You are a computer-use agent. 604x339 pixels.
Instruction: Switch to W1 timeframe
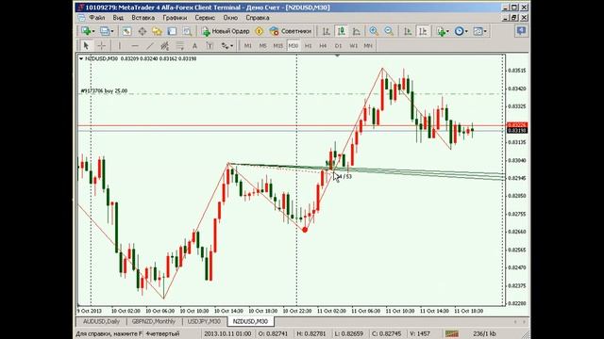353,46
